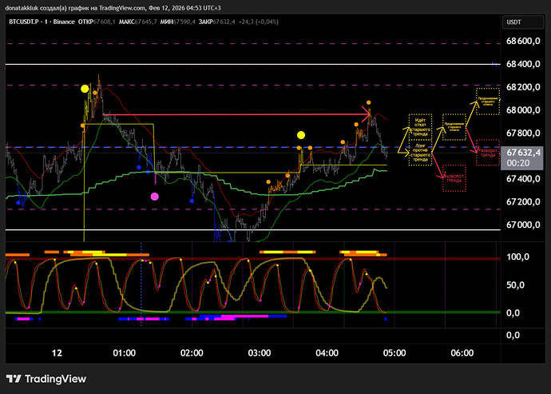Click the TradingView logo icon
This screenshot has width=551, height=394.
pos(15,379)
